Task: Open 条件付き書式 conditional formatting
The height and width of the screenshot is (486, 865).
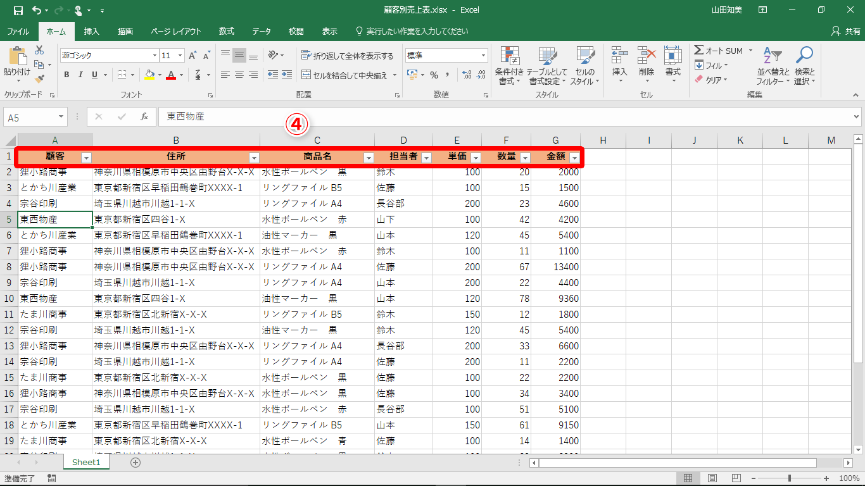Action: point(509,66)
